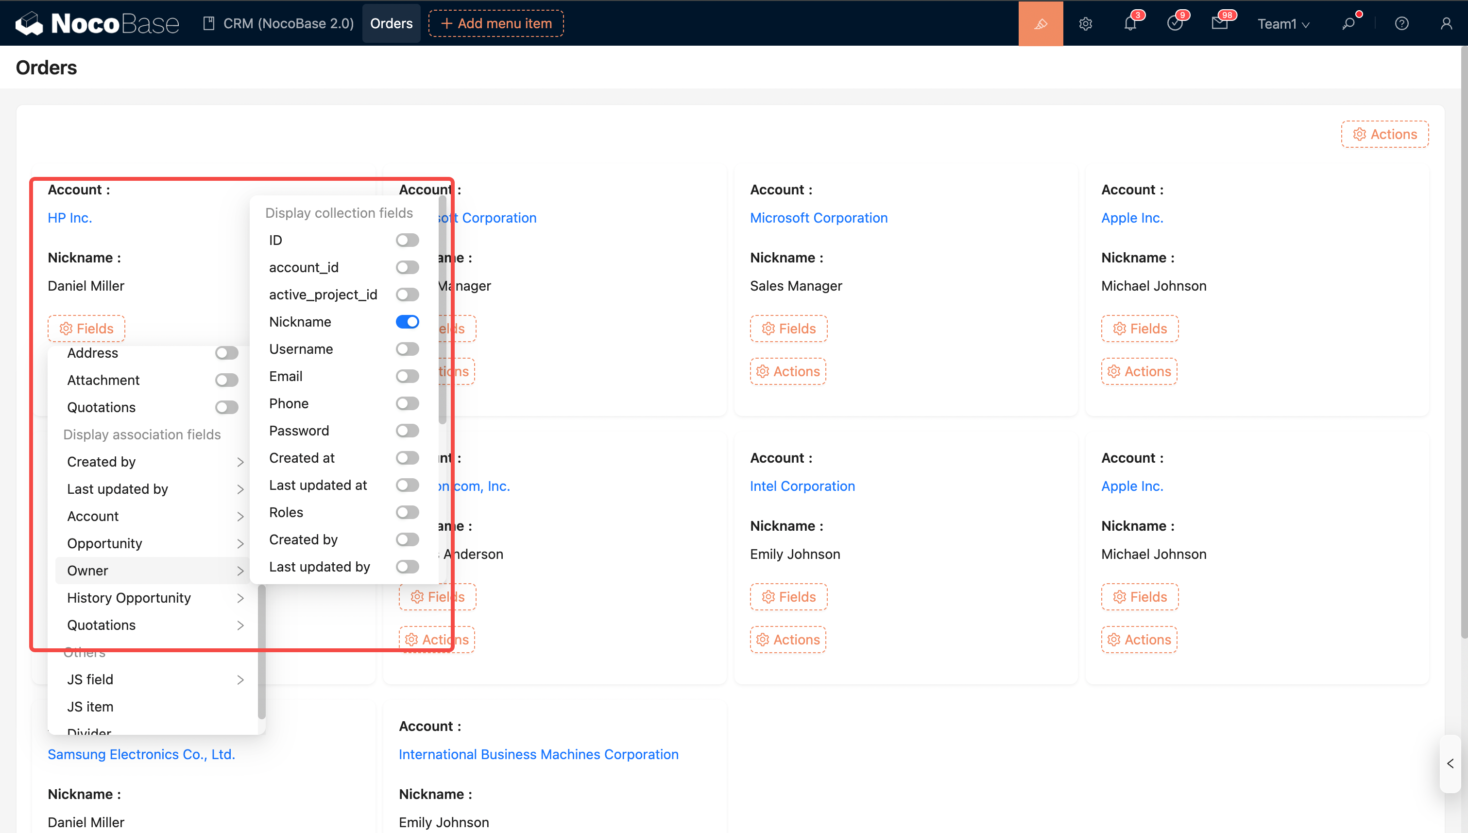Select the JS item menu entry
The width and height of the screenshot is (1468, 833).
(x=90, y=706)
